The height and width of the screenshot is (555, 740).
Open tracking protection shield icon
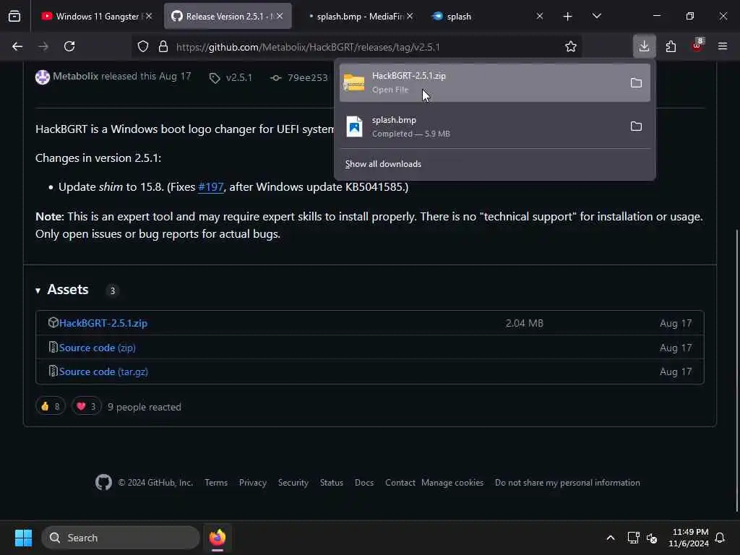pos(143,47)
